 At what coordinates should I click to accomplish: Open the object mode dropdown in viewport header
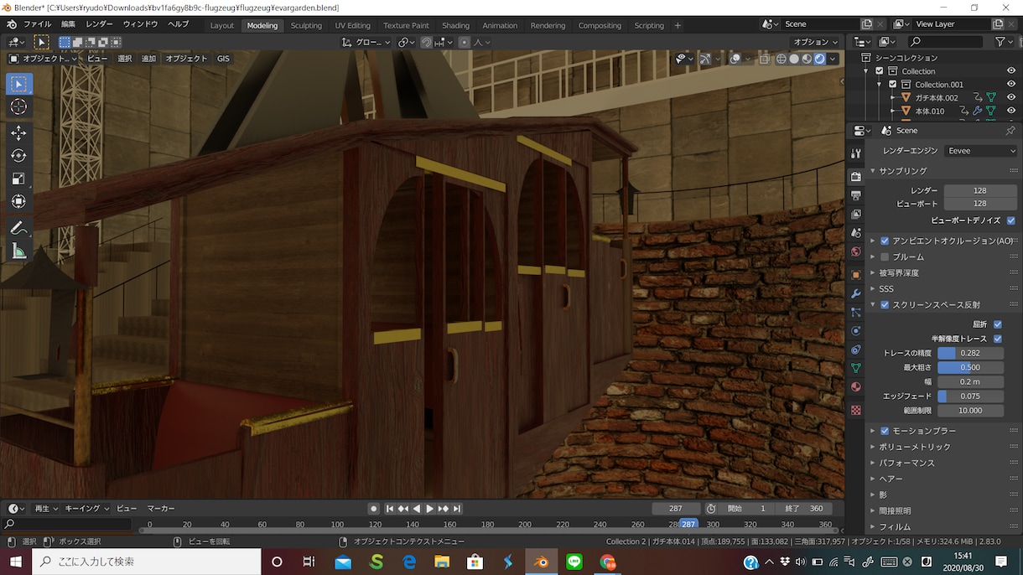click(43, 59)
